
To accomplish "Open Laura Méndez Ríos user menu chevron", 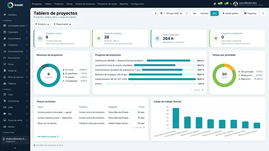I will pyautogui.click(x=266, y=4).
